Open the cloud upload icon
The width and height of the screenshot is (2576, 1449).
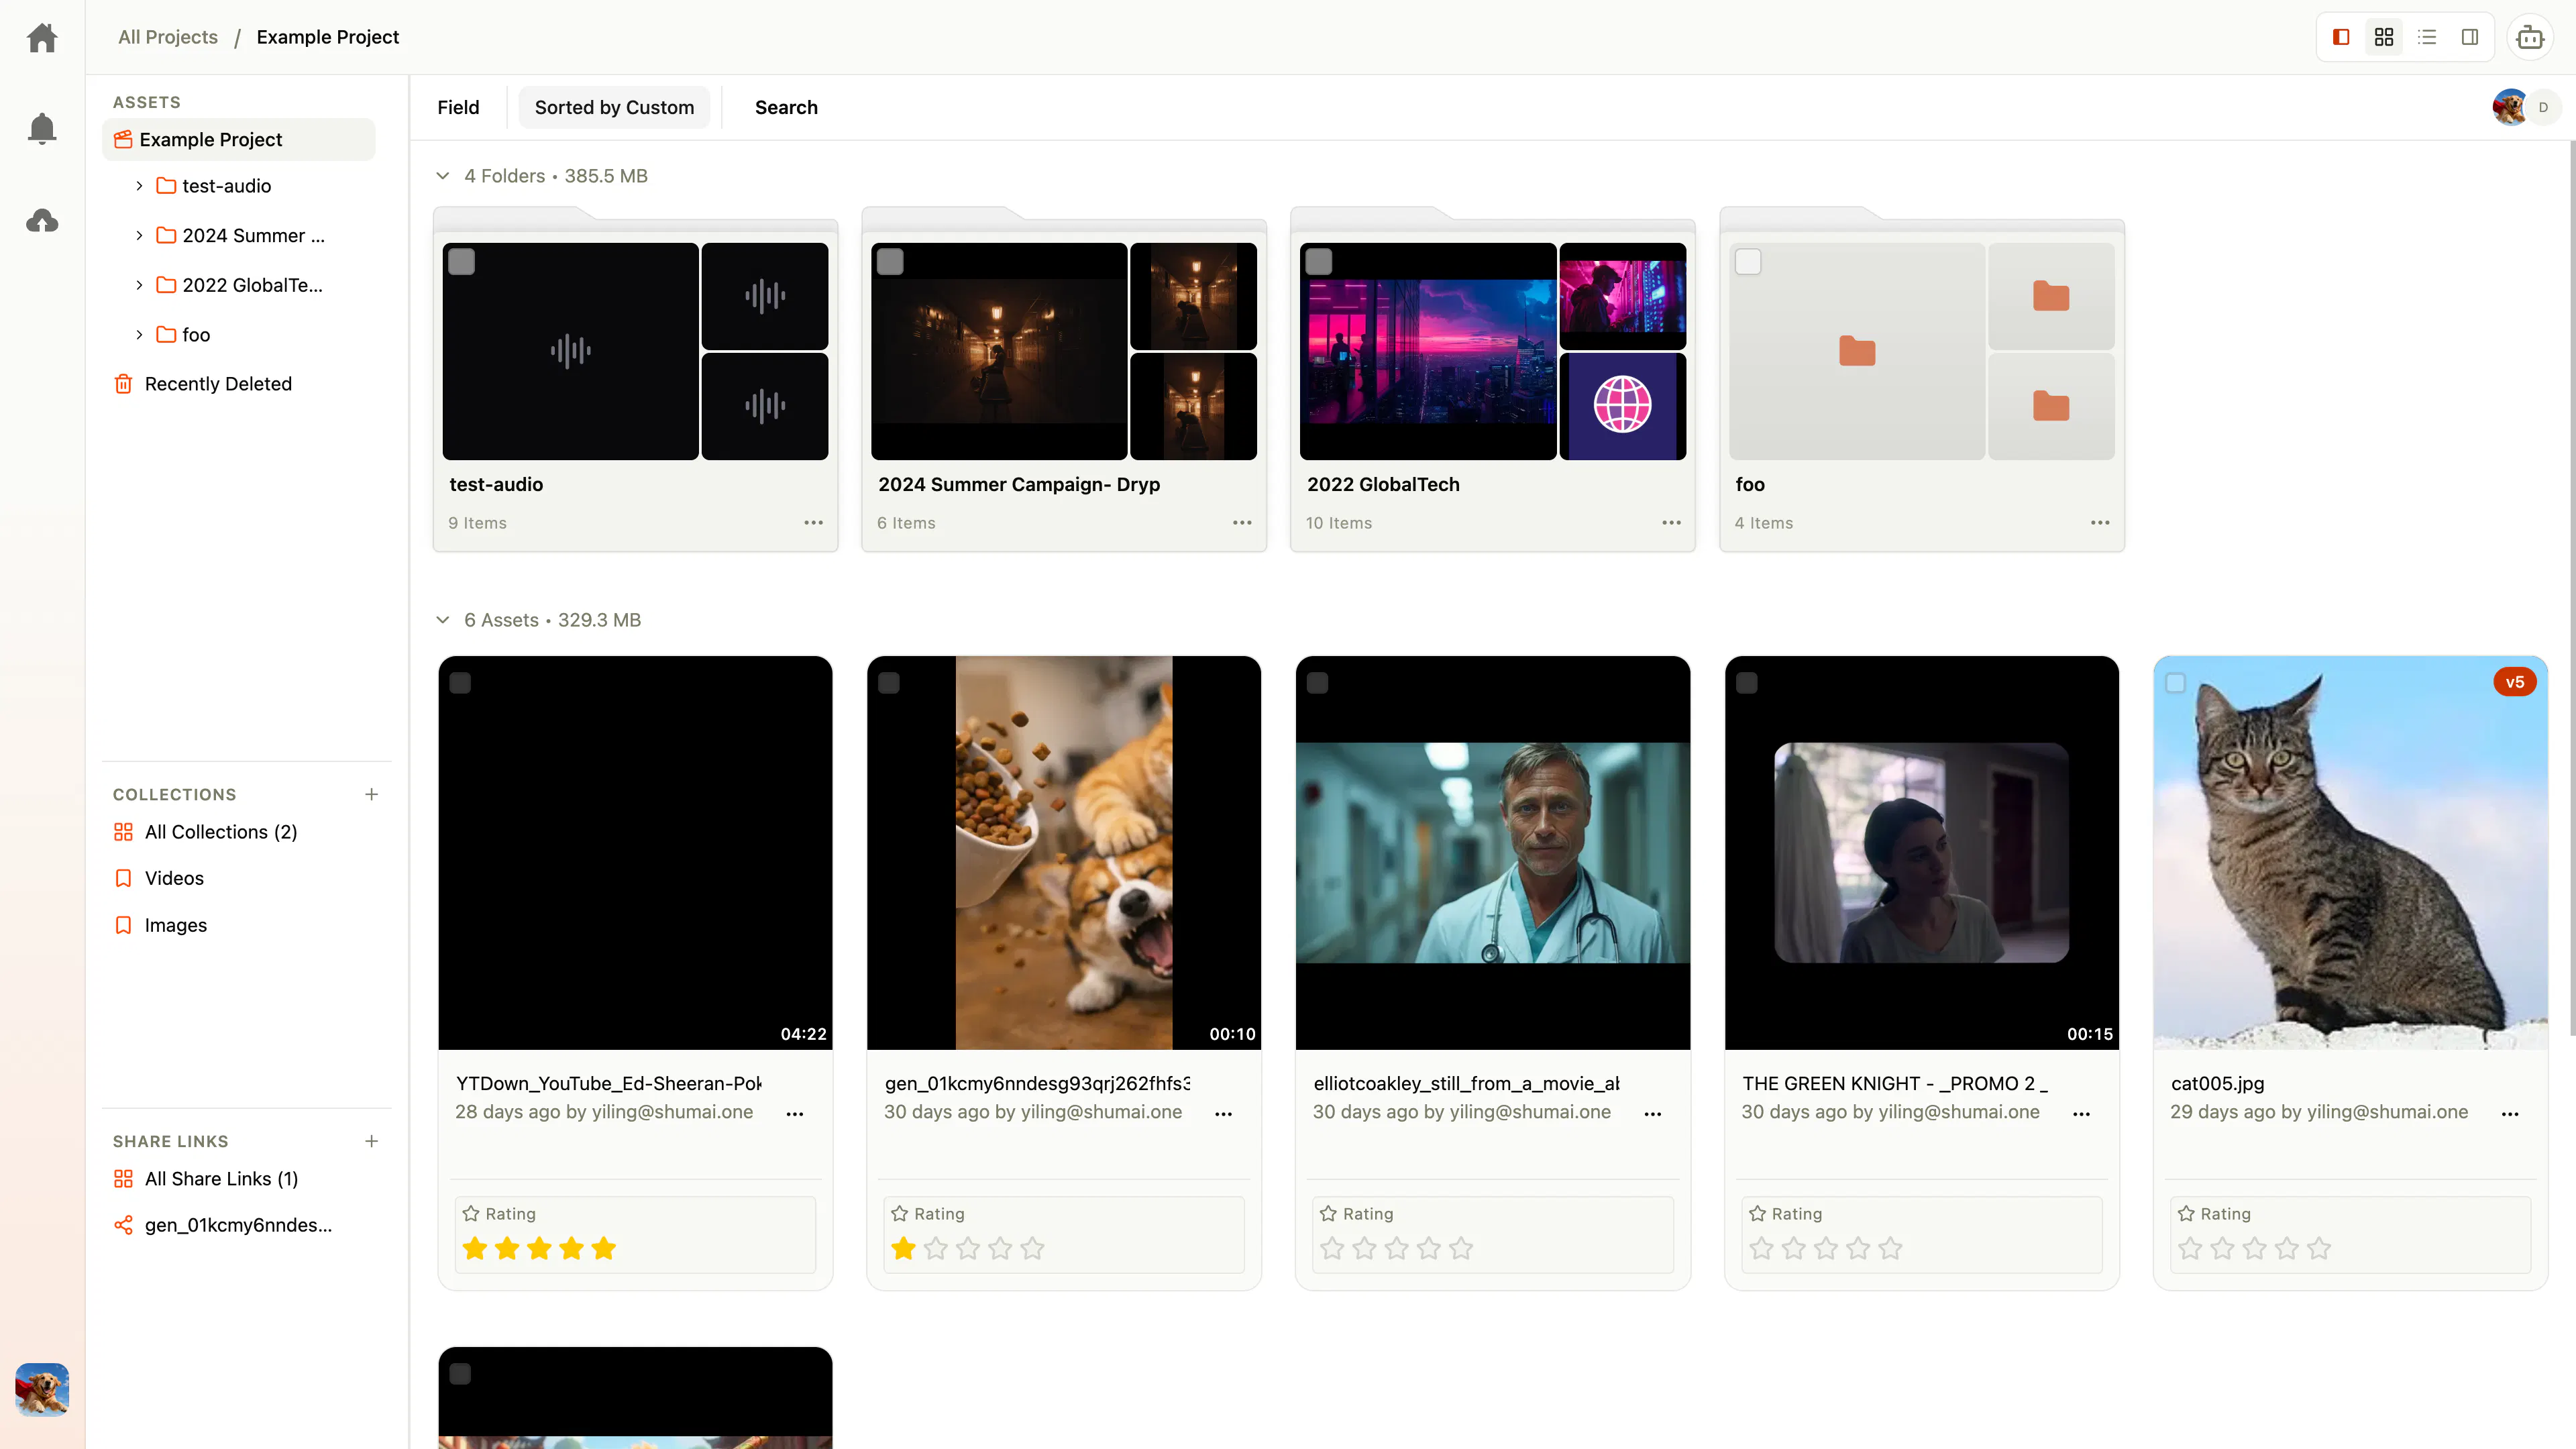tap(42, 220)
